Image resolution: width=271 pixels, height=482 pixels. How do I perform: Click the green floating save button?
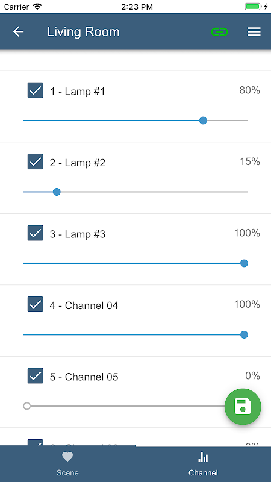(243, 406)
